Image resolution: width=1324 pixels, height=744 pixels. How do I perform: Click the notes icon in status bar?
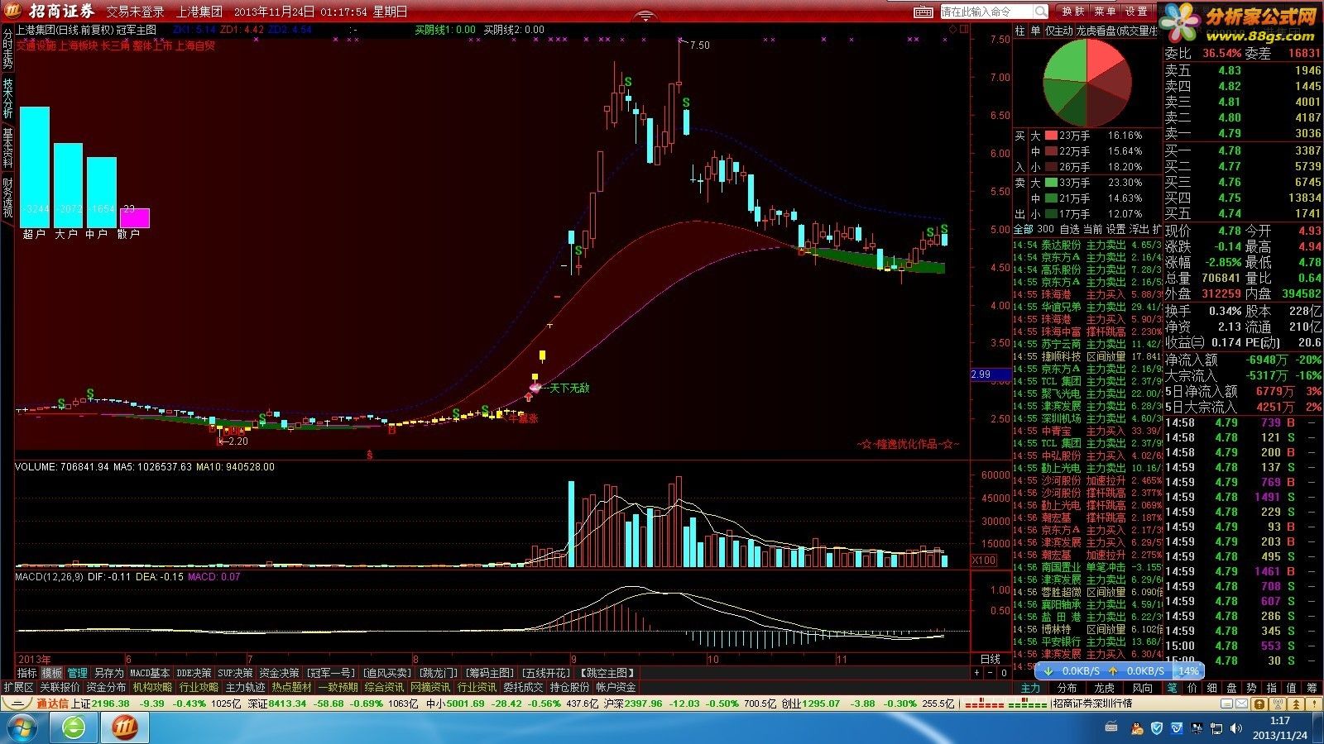(x=1225, y=703)
